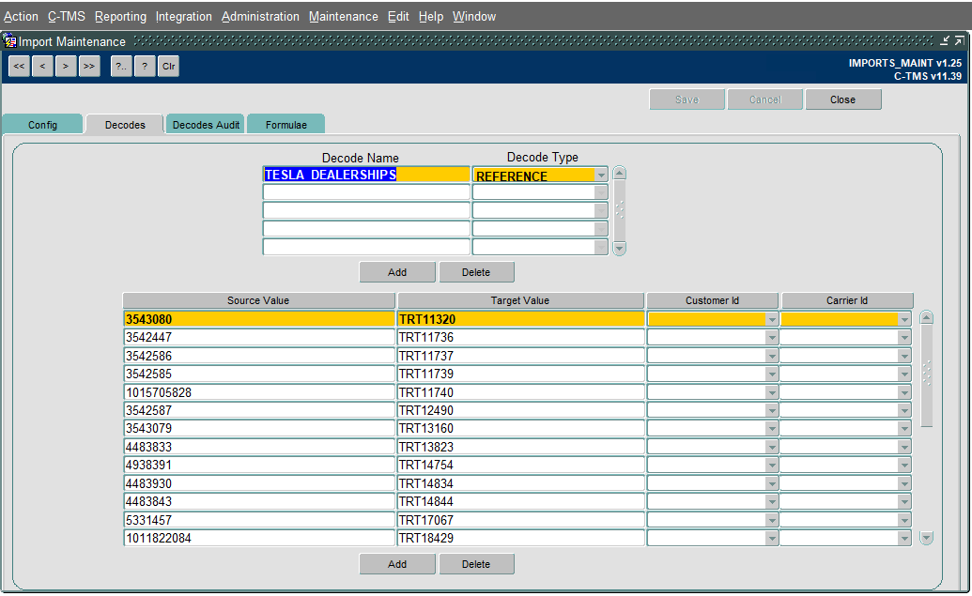Open the Help menu
This screenshot has width=972, height=596.
(431, 17)
